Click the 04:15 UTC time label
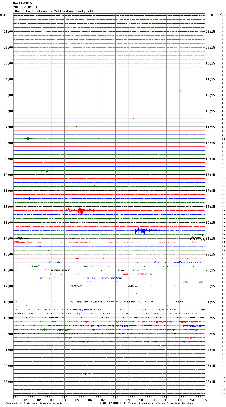This screenshot has width=226, height=407. pos(210,350)
